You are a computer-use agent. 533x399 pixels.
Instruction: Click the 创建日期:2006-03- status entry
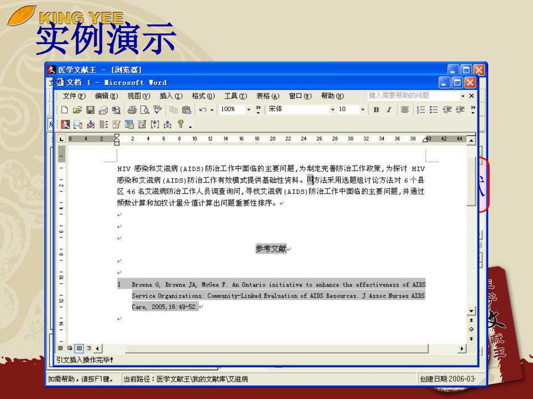[448, 379]
